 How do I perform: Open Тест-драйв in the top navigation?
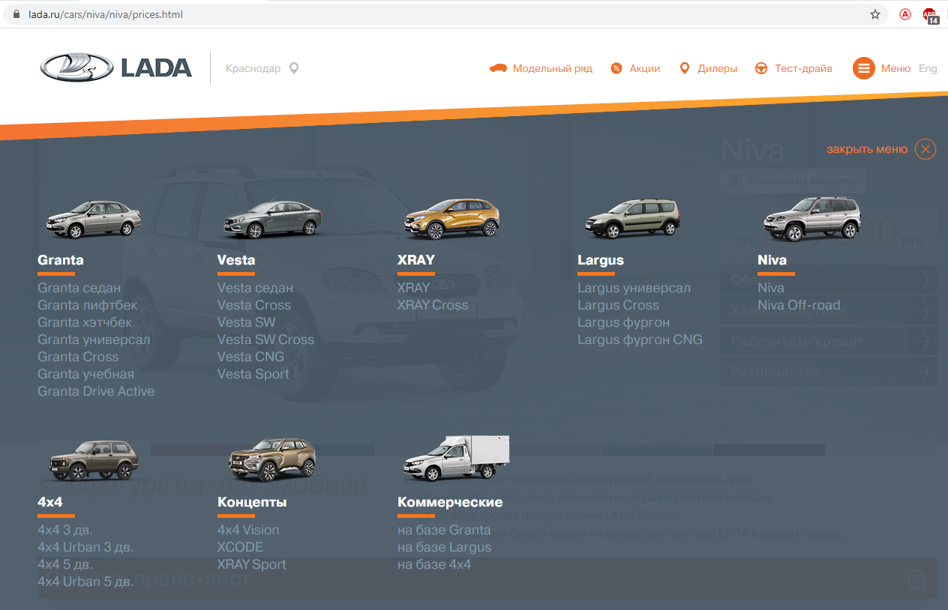pos(804,68)
